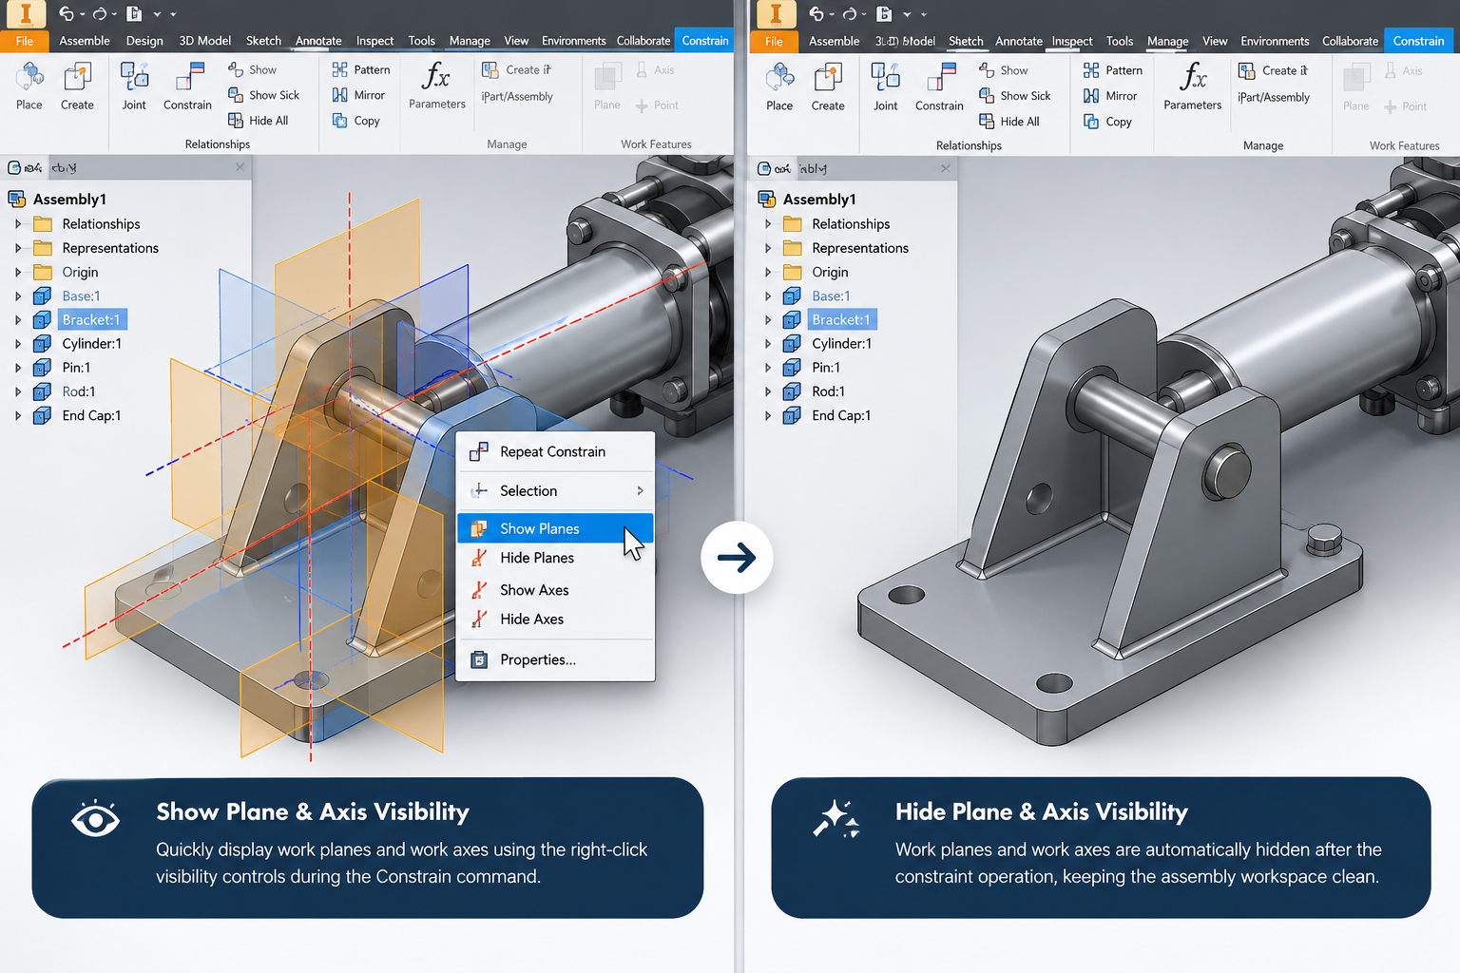Click the Pattern tool in the right window
The image size is (1460, 973).
[1113, 70]
